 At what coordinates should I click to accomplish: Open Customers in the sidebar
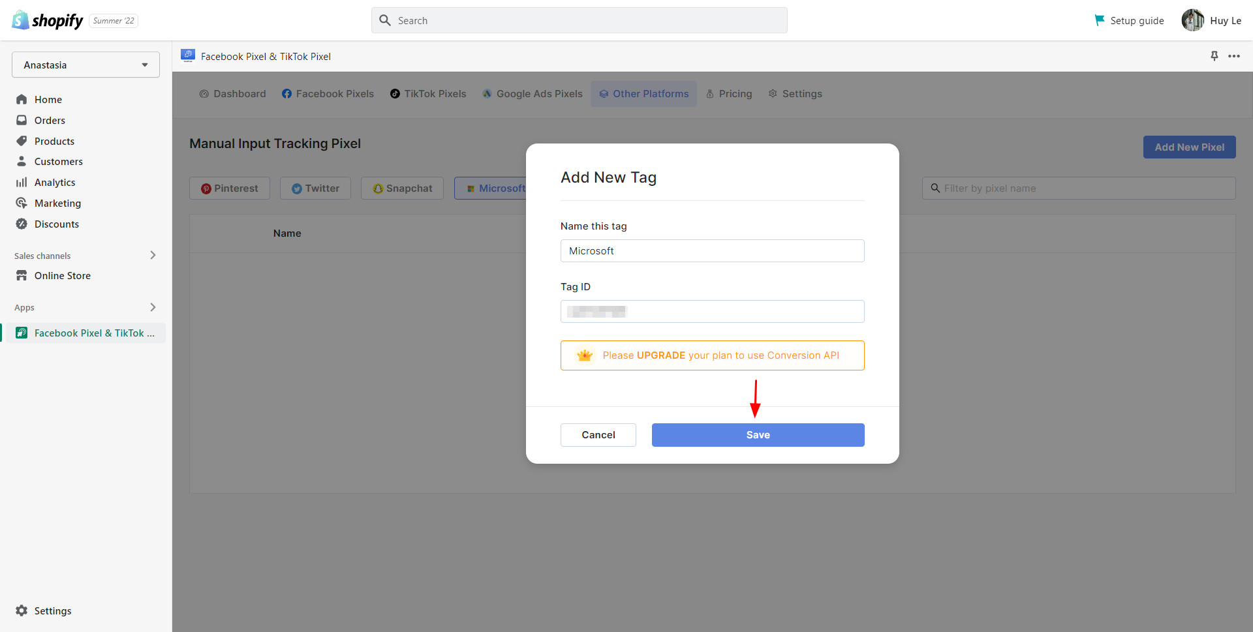coord(58,161)
